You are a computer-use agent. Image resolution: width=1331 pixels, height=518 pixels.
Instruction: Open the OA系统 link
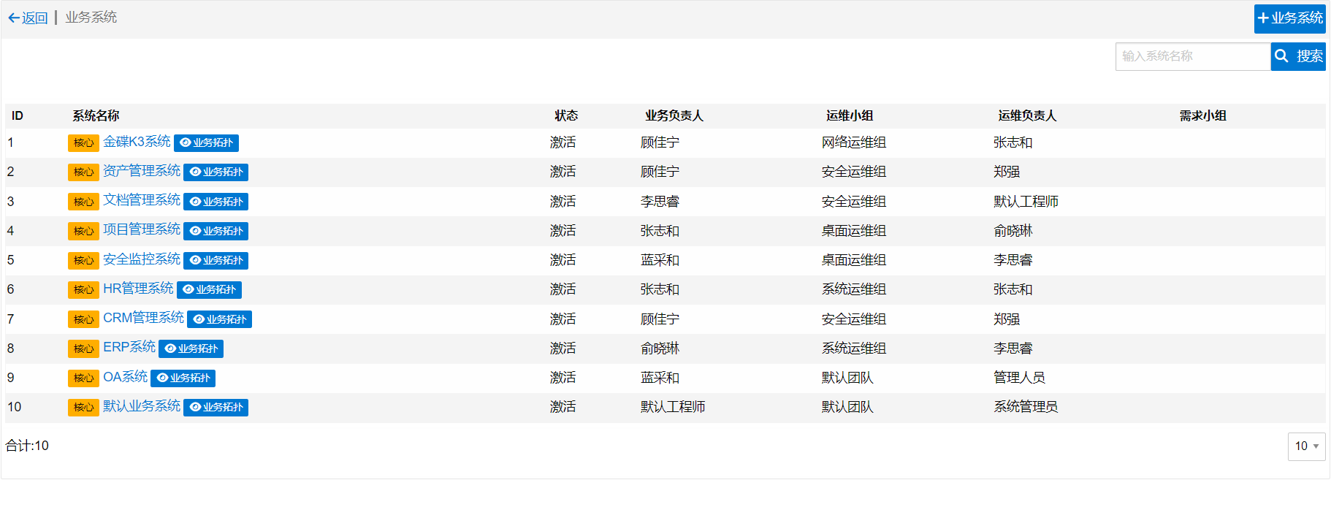pyautogui.click(x=125, y=377)
